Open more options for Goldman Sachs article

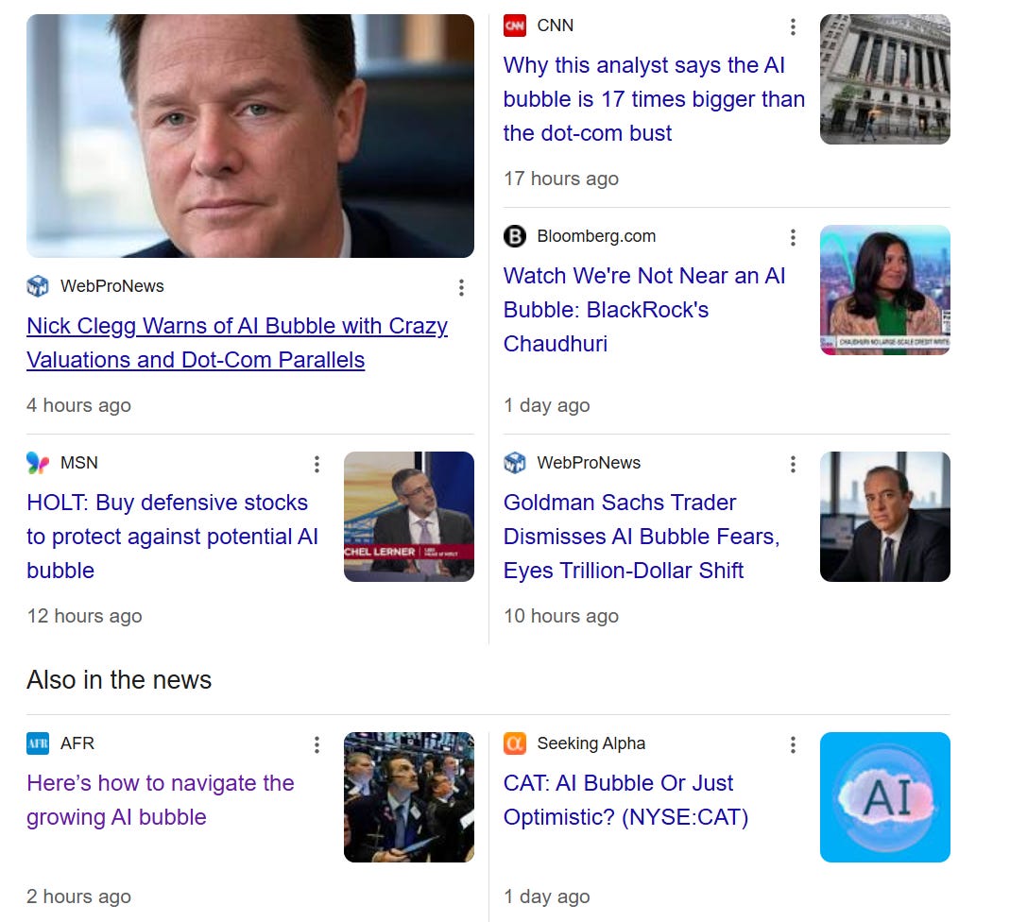pyautogui.click(x=793, y=464)
